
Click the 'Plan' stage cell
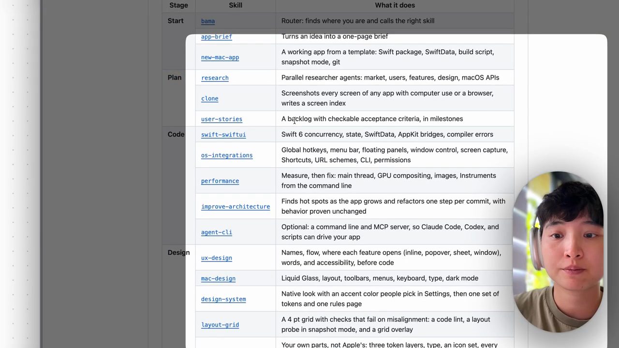pos(175,77)
